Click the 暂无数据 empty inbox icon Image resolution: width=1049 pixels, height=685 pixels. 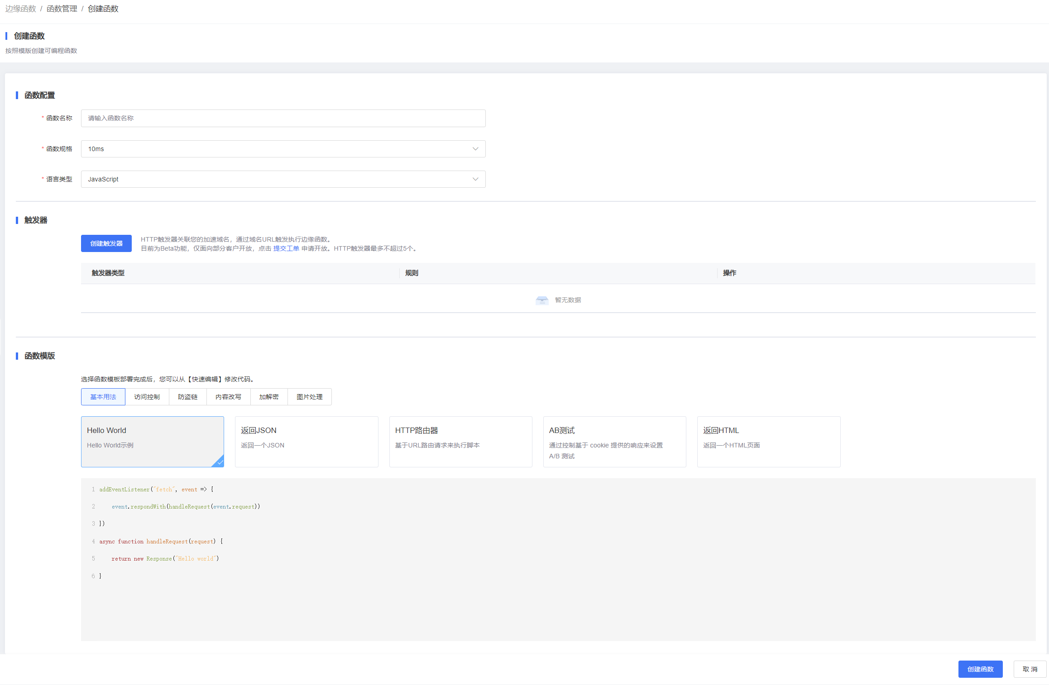[x=542, y=300]
